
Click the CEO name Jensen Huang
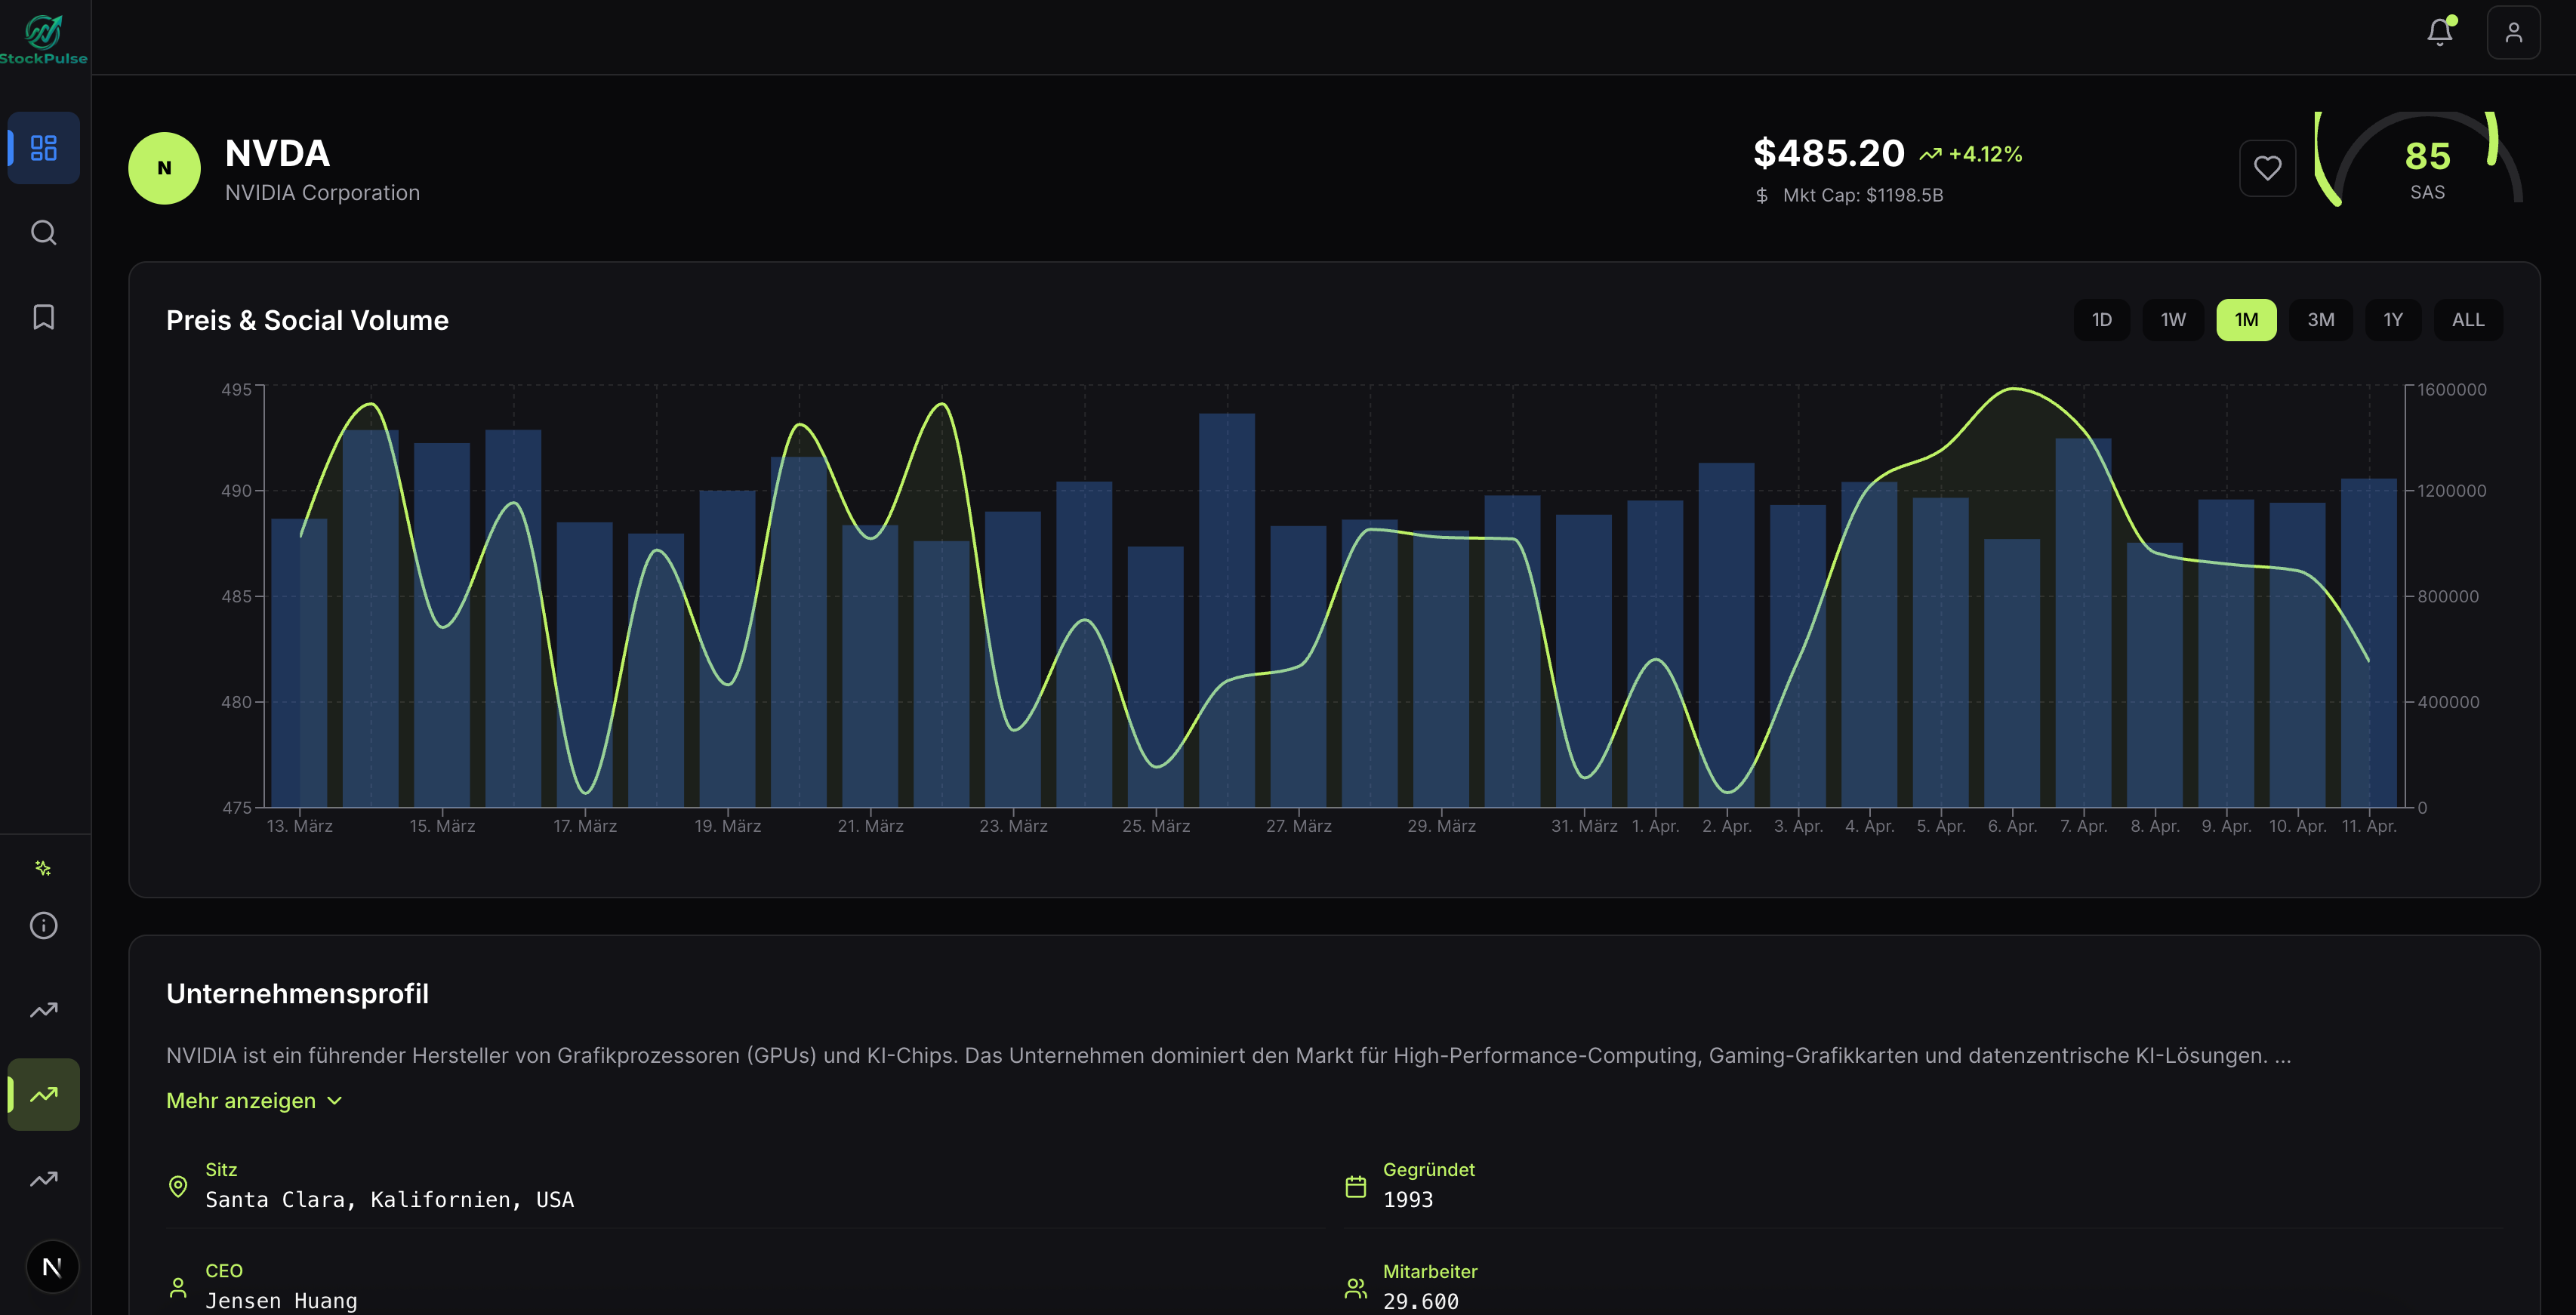click(x=281, y=1301)
